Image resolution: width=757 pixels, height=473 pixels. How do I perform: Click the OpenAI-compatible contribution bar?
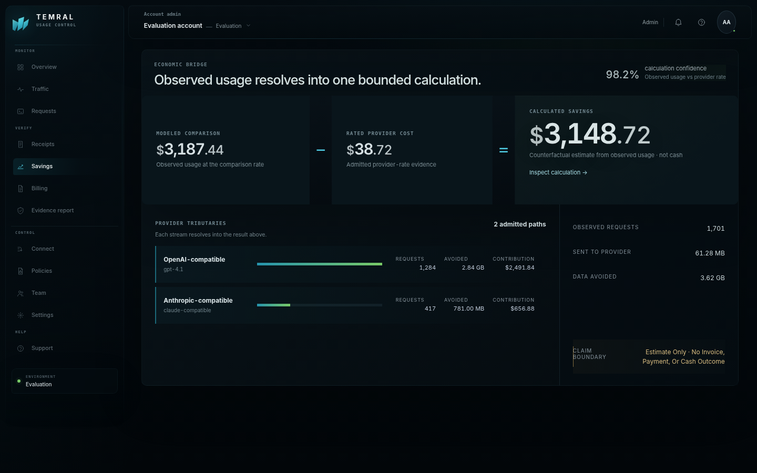[320, 264]
